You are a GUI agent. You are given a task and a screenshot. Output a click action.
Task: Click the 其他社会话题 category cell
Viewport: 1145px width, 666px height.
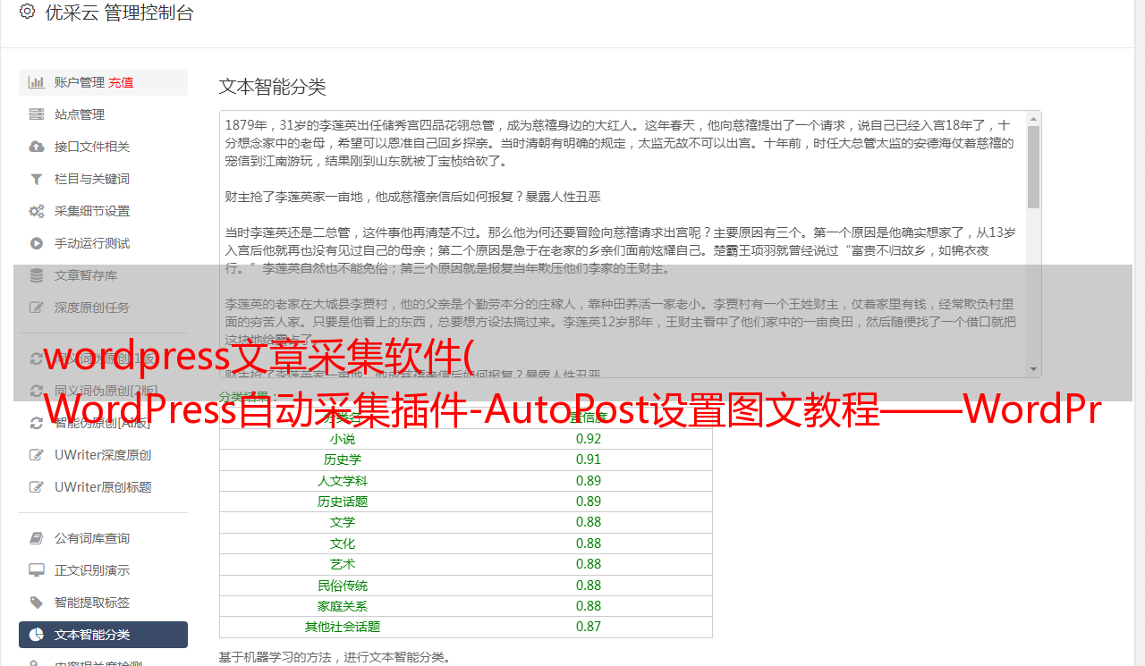coord(343,627)
